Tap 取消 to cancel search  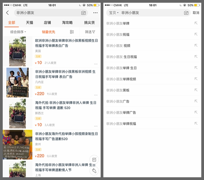click(x=196, y=13)
